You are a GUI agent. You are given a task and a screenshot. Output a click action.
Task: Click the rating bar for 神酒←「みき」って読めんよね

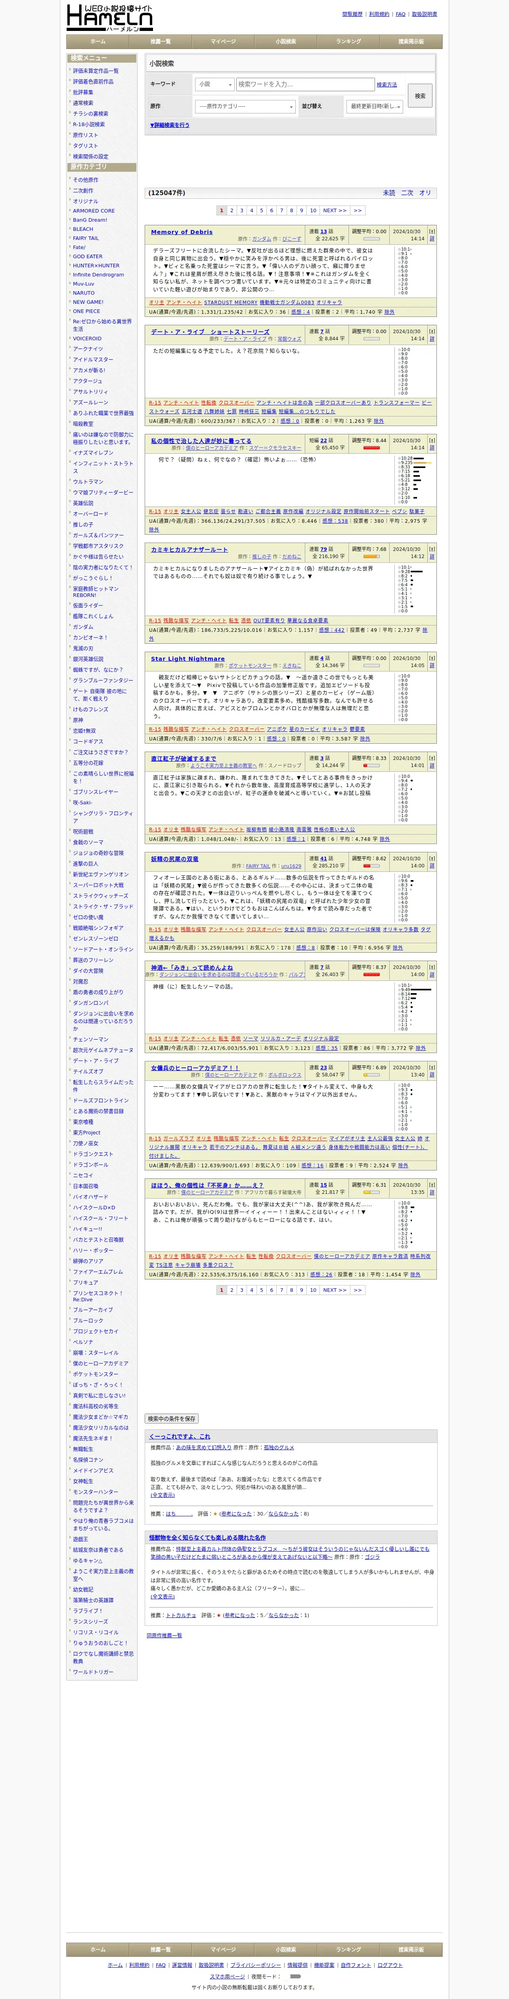tap(372, 975)
